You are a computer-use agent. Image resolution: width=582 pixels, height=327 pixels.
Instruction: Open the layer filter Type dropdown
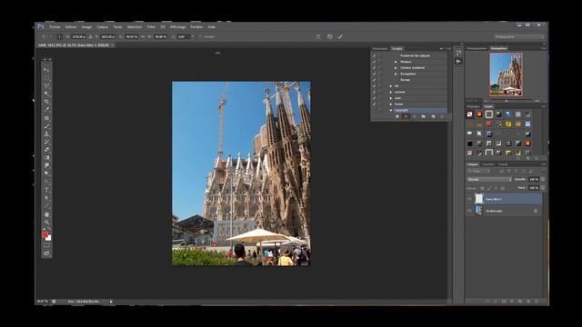click(x=479, y=172)
